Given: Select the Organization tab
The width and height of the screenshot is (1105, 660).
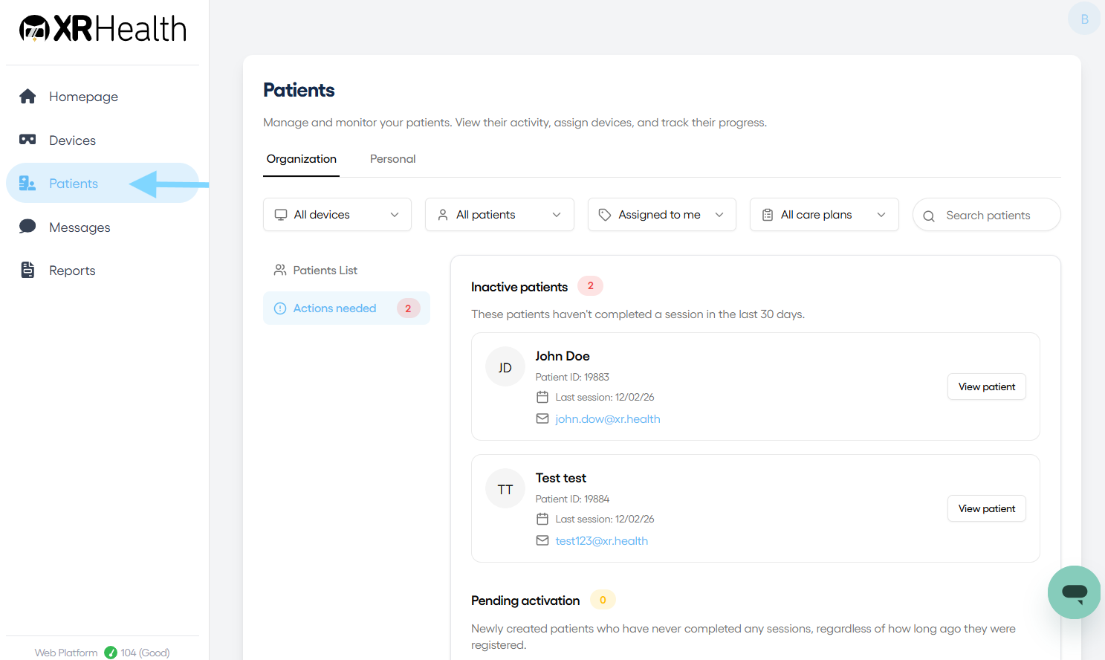Looking at the screenshot, I should point(302,159).
